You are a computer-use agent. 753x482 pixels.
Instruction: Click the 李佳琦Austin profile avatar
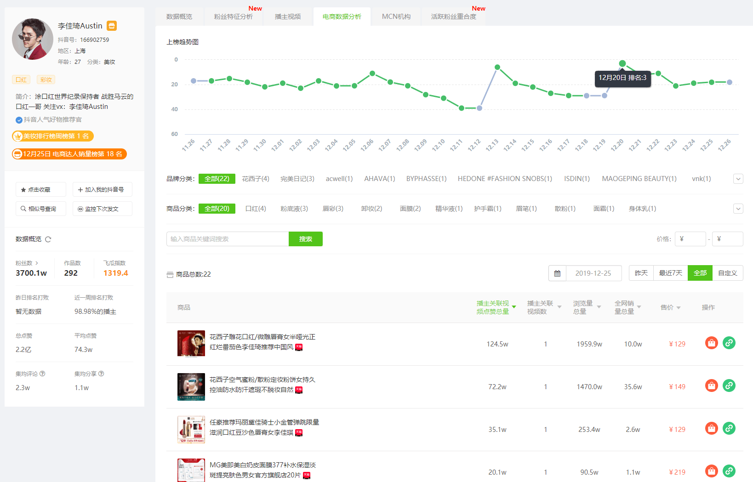(33, 39)
